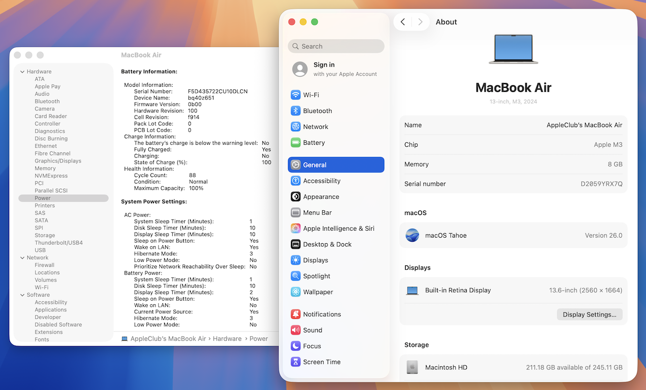Click the Cycle Count value 88
Viewport: 646px width, 390px height.
click(x=192, y=176)
